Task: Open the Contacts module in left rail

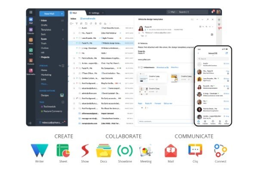Action: (x=31, y=61)
